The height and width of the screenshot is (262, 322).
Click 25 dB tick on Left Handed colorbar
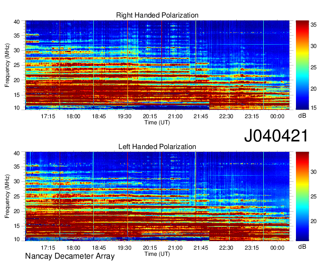tap(313, 196)
